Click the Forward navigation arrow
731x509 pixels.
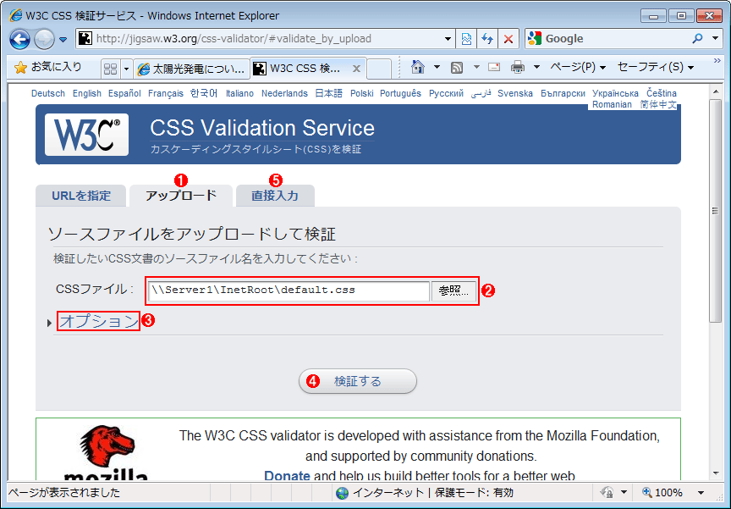(x=44, y=39)
